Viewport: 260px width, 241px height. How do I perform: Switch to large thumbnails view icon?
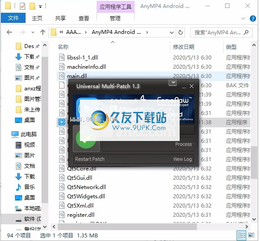tap(251, 235)
